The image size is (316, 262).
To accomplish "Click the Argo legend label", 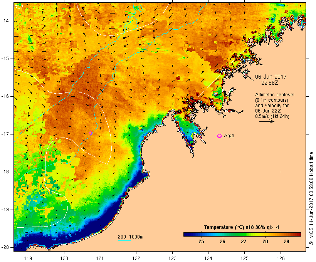I will [x=229, y=136].
